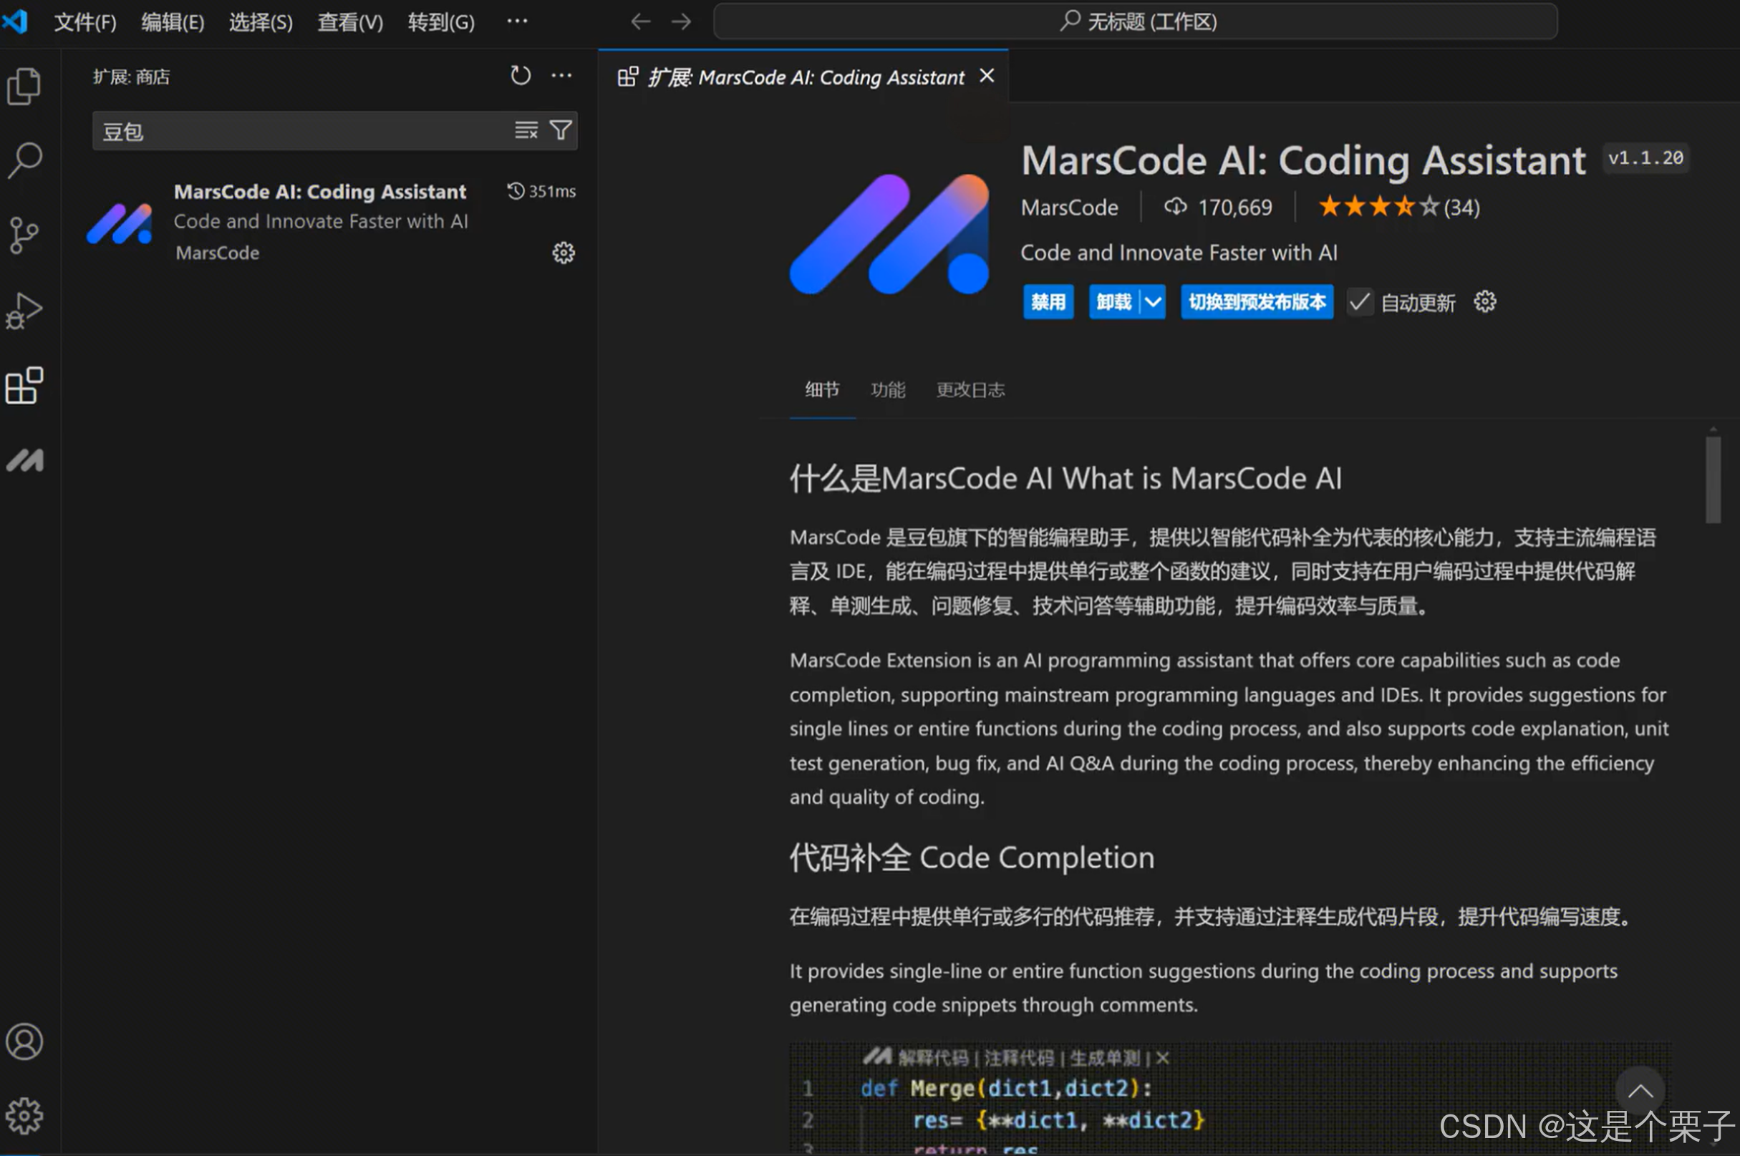The width and height of the screenshot is (1740, 1156).
Task: Close the MarsCode extension tab
Action: 987,76
